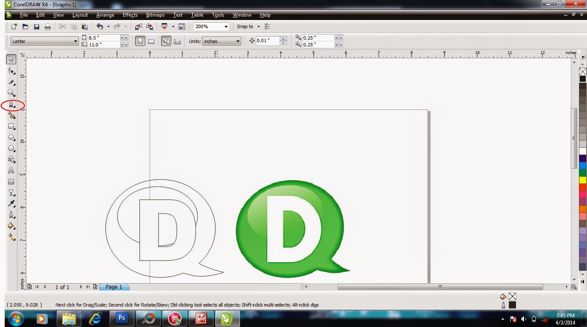Viewport: 587px width, 327px height.
Task: Open the color palette flyout arrow
Action: click(x=583, y=56)
